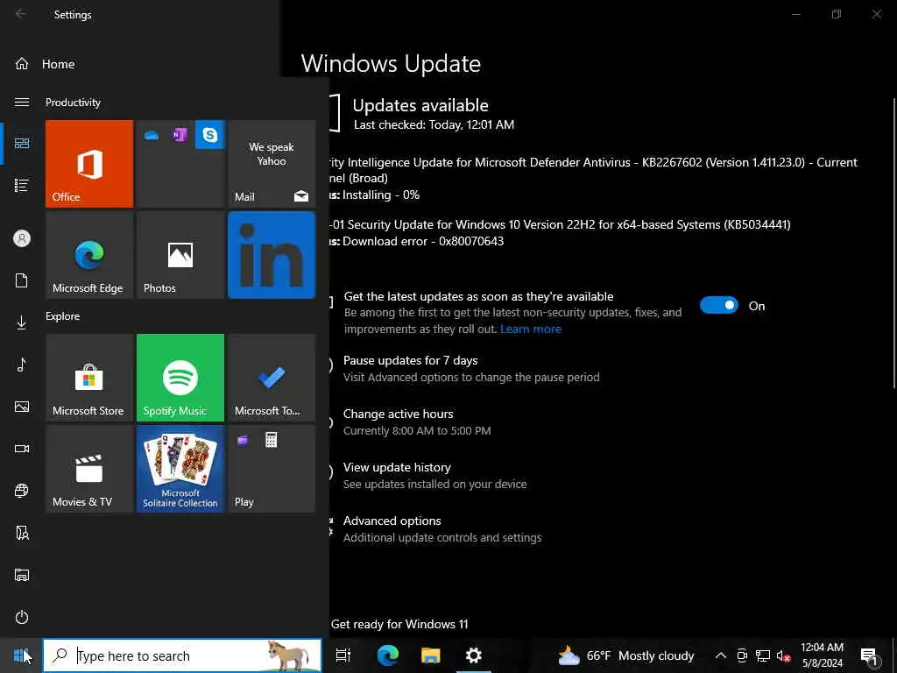The image size is (897, 673).
Task: Turn off the latest updates toggle
Action: pos(719,306)
